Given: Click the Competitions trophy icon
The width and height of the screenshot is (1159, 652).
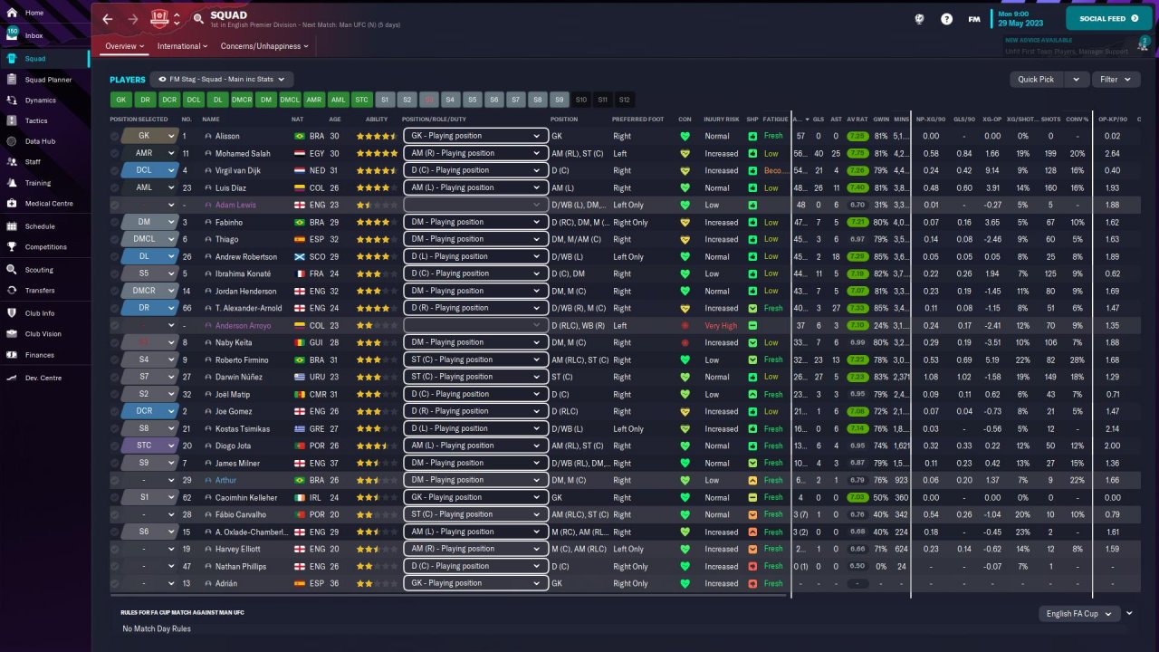Looking at the screenshot, I should tap(13, 246).
